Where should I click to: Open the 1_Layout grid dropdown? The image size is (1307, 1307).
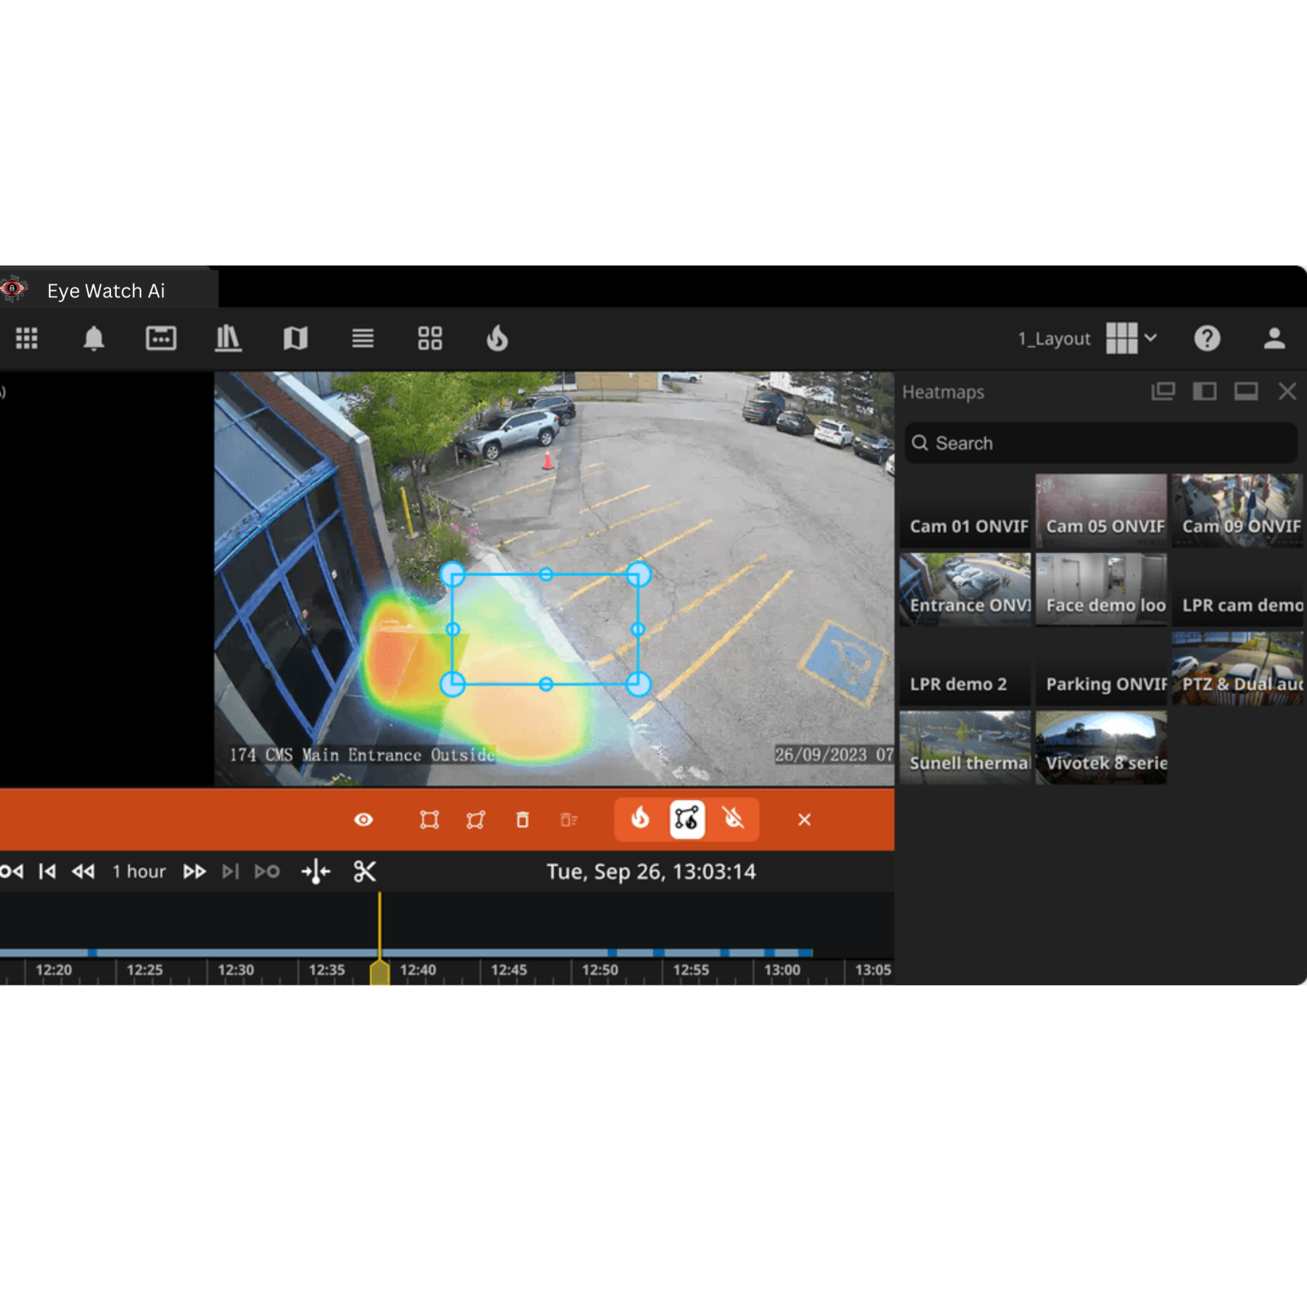click(1131, 338)
